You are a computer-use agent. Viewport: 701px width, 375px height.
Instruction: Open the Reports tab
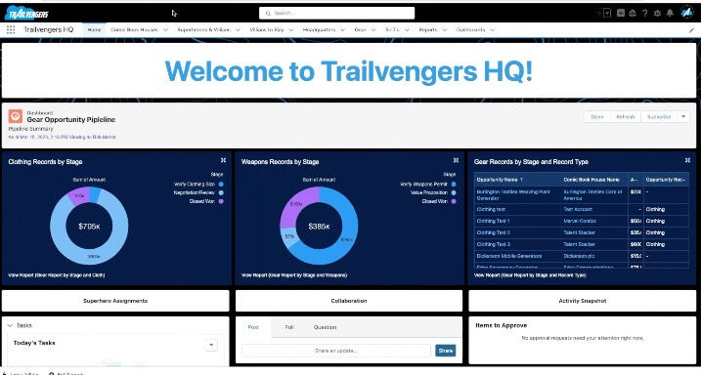coord(428,30)
